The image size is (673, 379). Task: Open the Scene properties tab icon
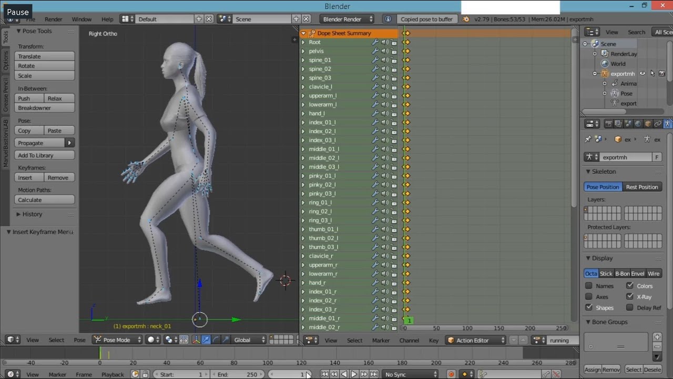[628, 124]
